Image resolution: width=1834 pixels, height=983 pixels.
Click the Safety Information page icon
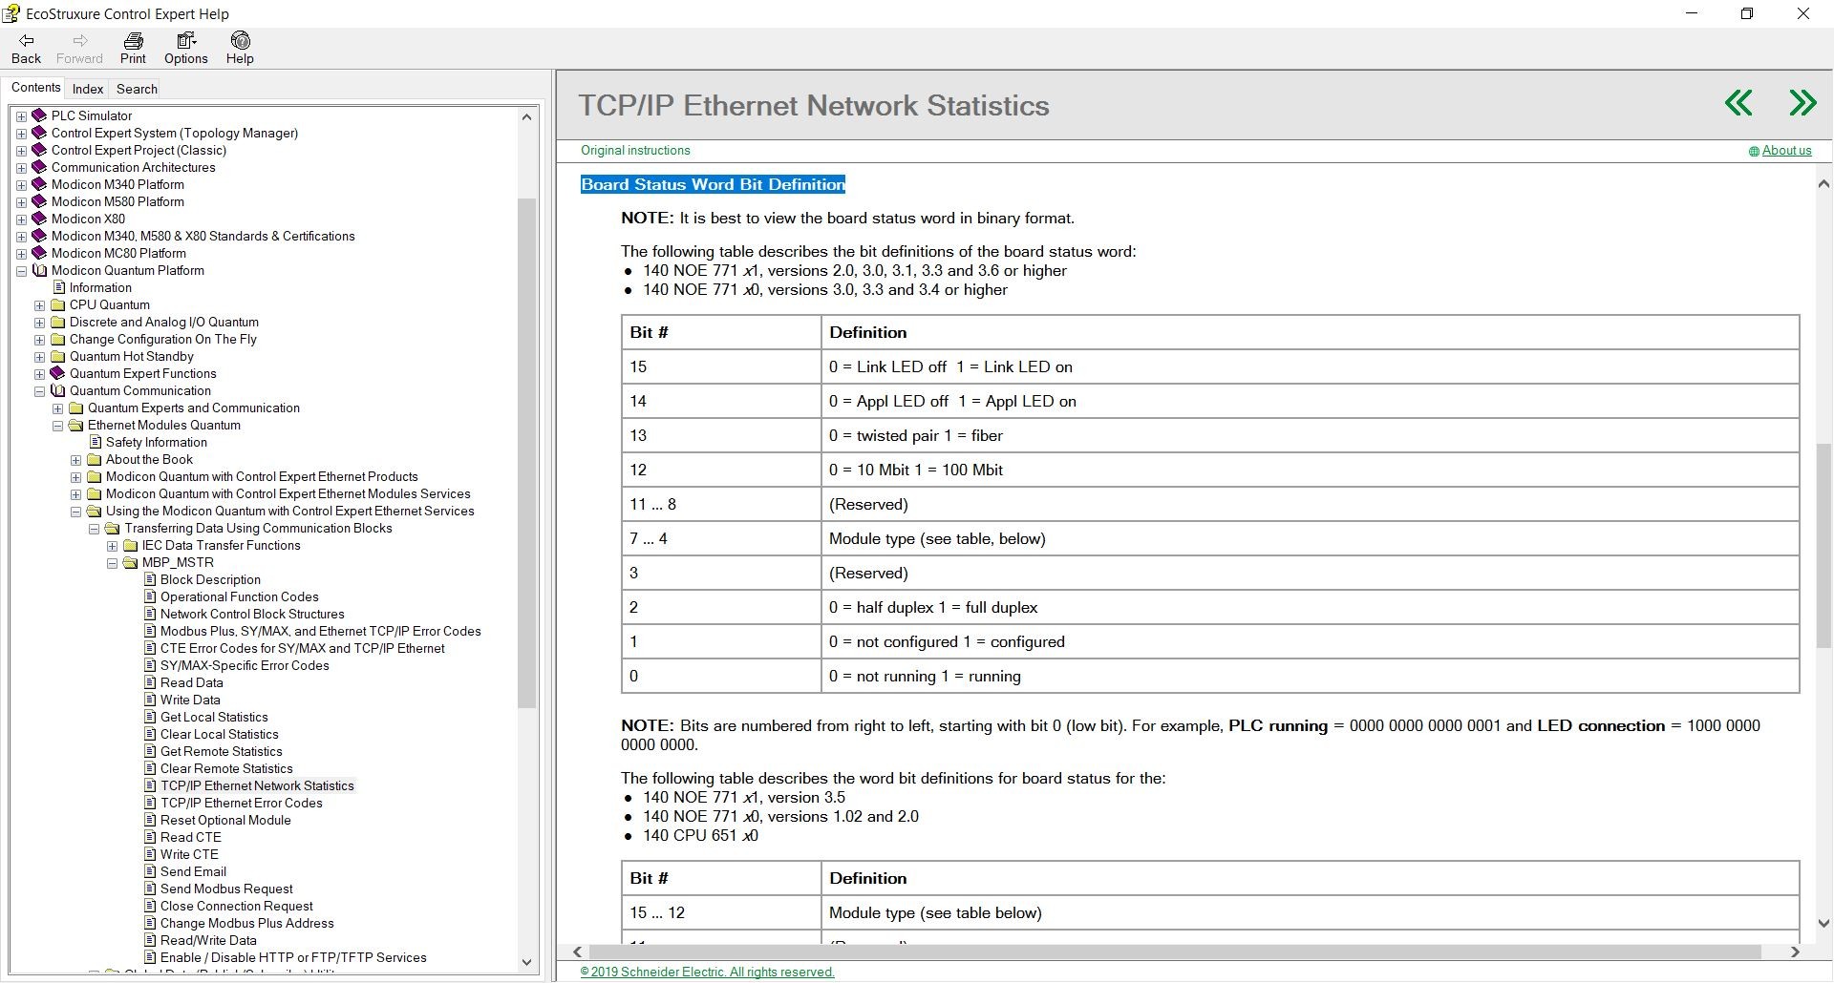pyautogui.click(x=95, y=442)
